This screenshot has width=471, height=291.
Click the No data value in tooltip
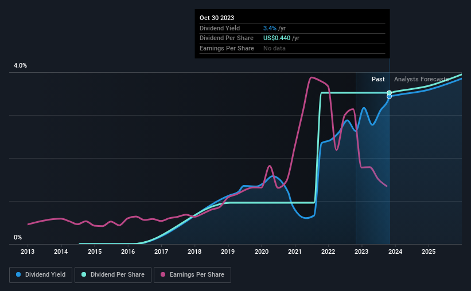pos(274,48)
